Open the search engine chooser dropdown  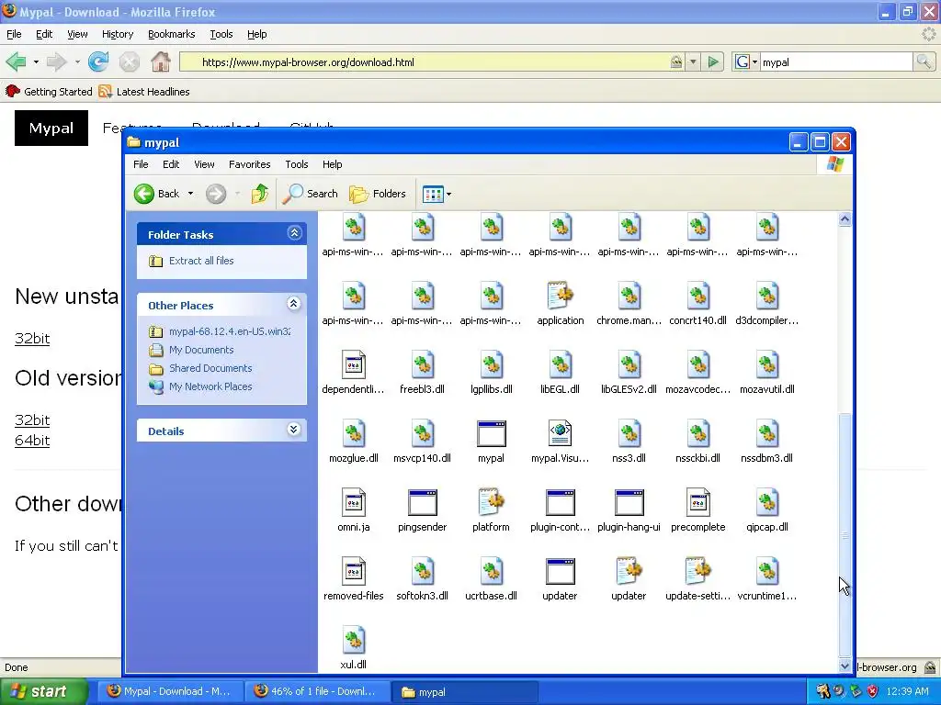746,62
